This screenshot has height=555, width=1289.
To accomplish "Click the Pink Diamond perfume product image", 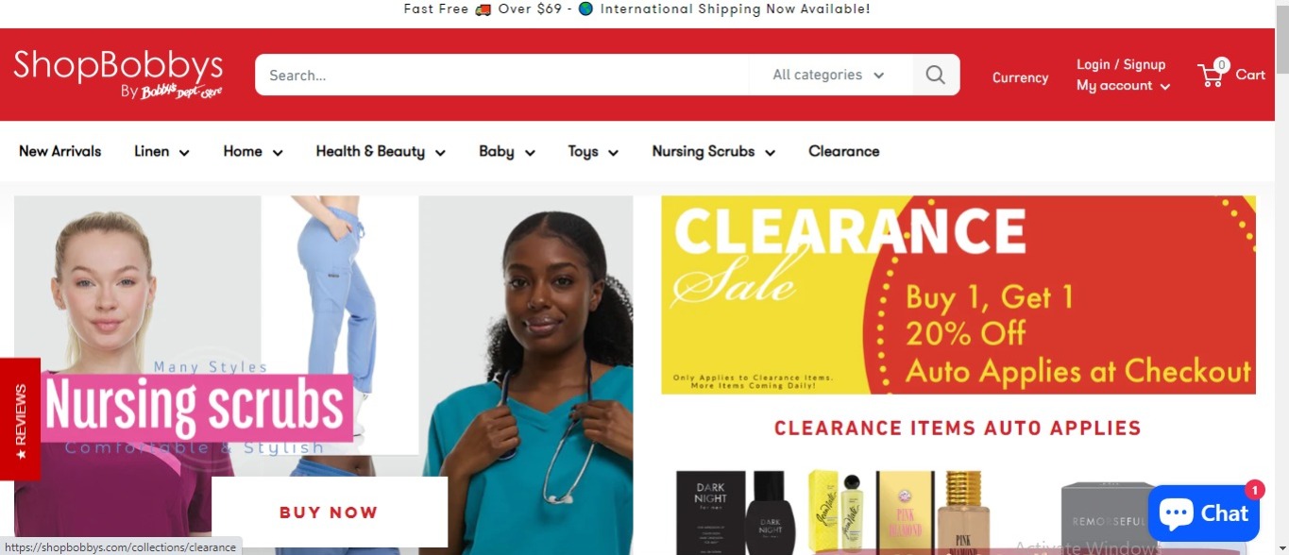I will (x=933, y=513).
